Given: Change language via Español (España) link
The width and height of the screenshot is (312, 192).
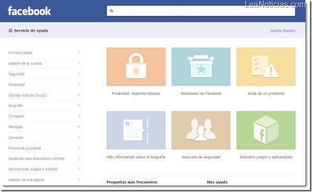Looking at the screenshot, I should pos(283,31).
